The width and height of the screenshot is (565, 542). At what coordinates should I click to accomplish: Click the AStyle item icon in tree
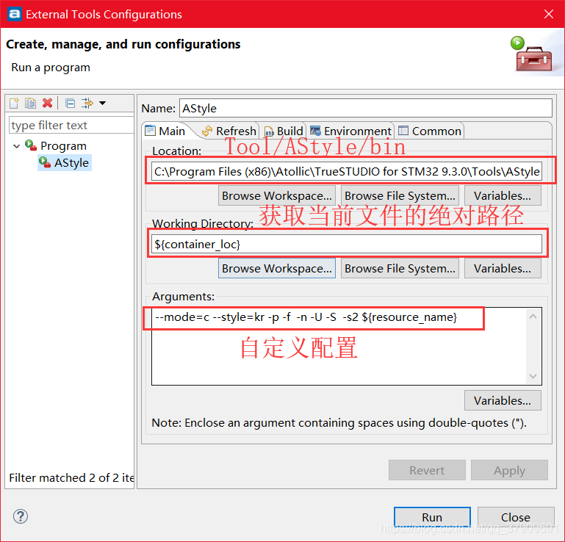pos(45,162)
